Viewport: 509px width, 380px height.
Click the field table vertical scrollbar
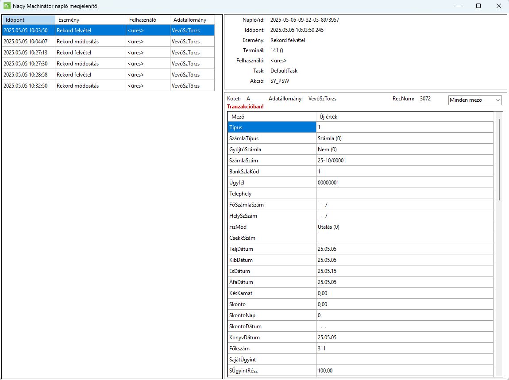(499, 159)
